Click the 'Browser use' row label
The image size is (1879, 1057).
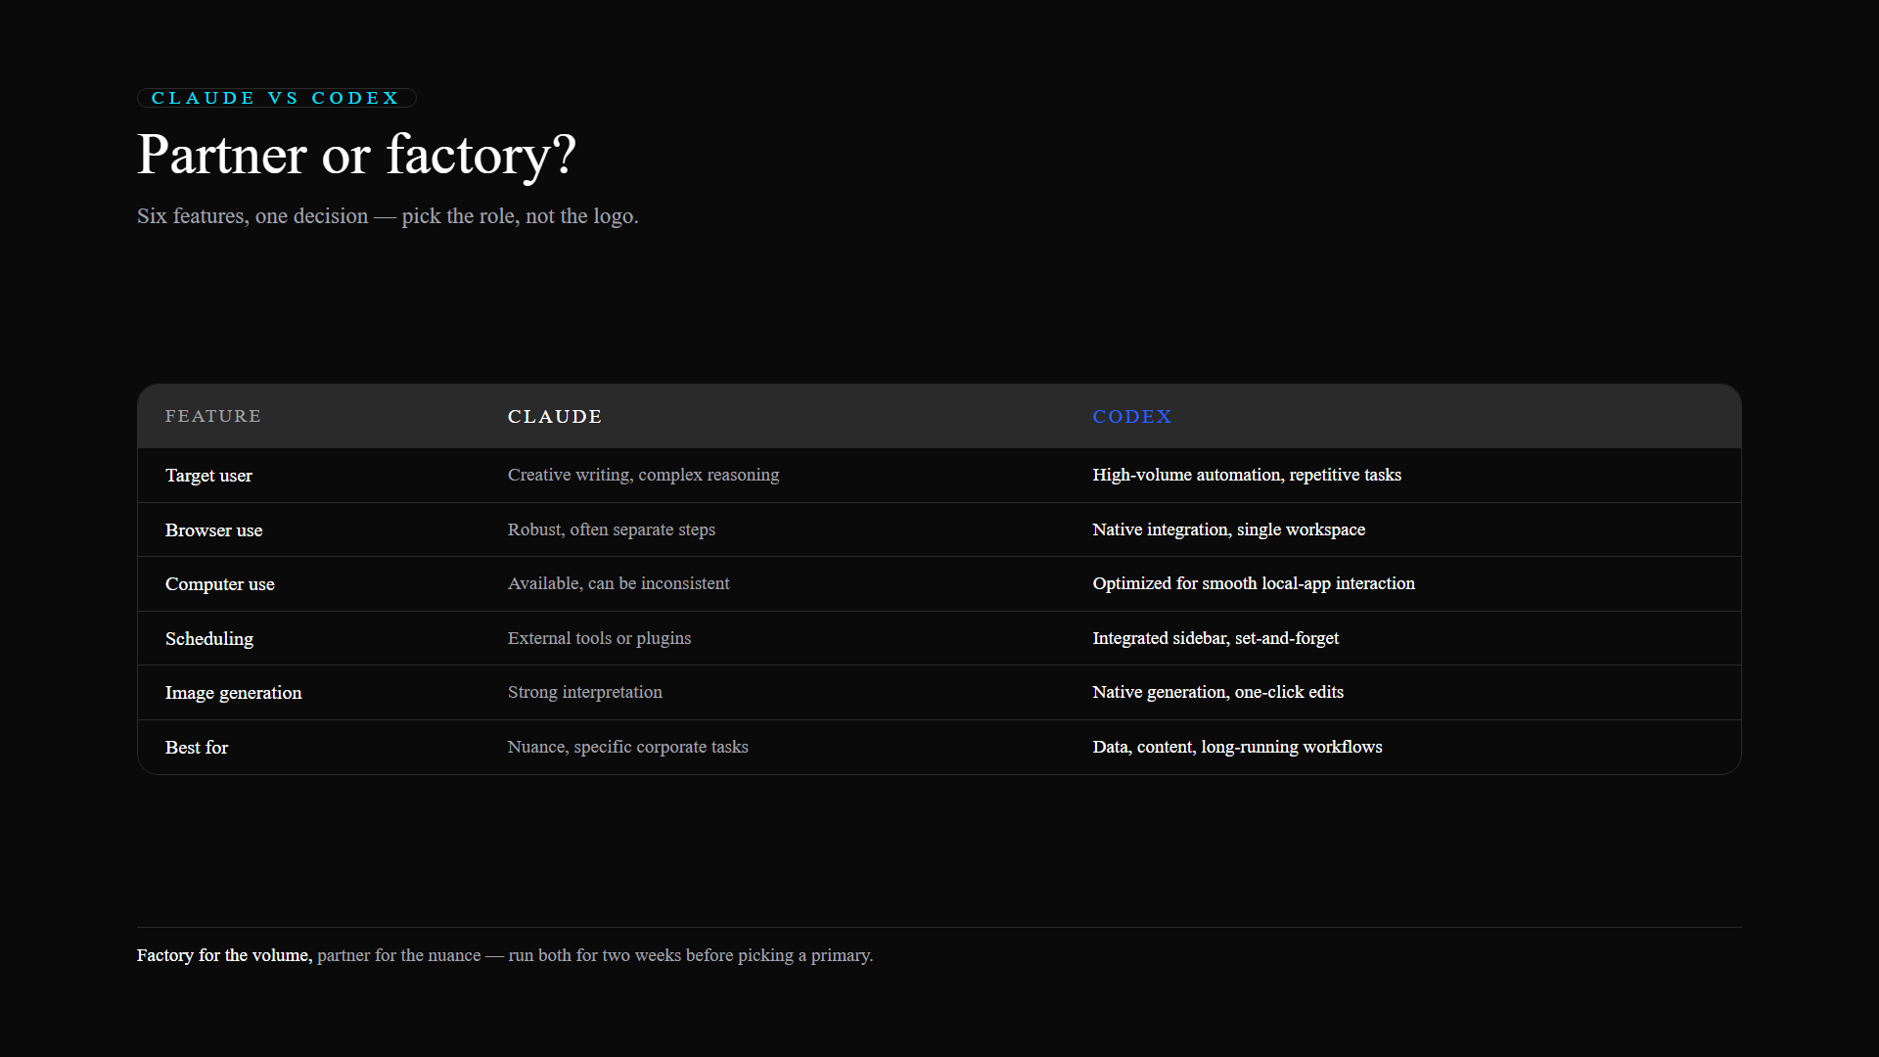coord(213,530)
